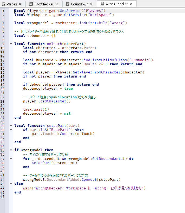This screenshot has width=185, height=213.
Task: Click line number 1 in the gutter
Action: click(4, 11)
